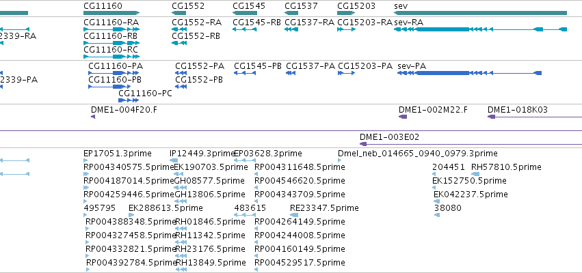Select the RP004259446.5prime label
The width and height of the screenshot is (582, 273).
point(129,195)
